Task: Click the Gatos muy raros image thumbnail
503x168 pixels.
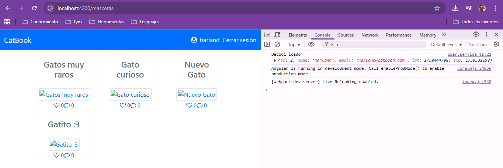Action: coord(64,95)
